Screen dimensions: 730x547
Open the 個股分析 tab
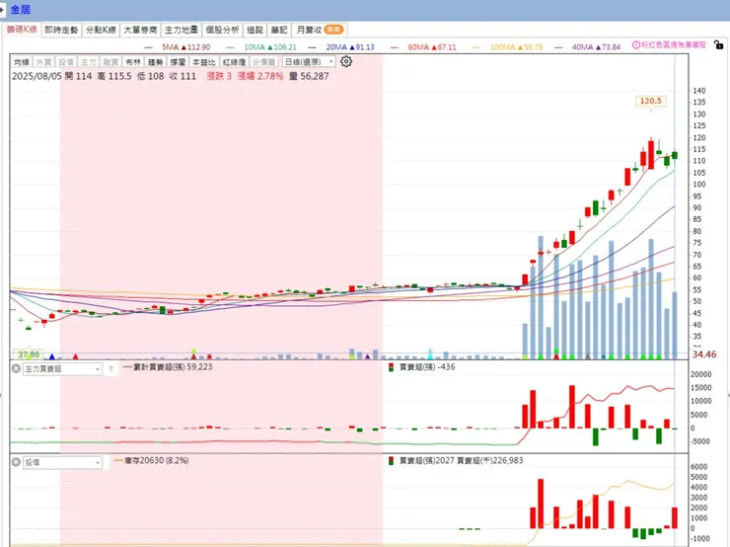[222, 30]
